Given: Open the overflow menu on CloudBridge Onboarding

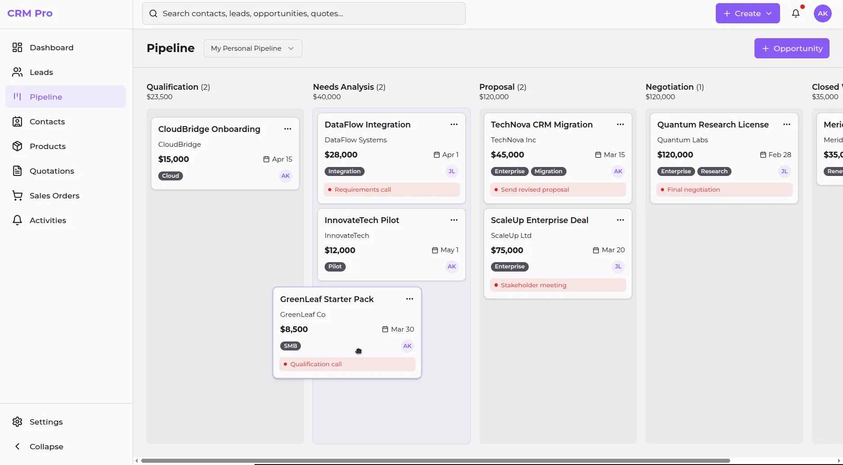Looking at the screenshot, I should point(288,129).
